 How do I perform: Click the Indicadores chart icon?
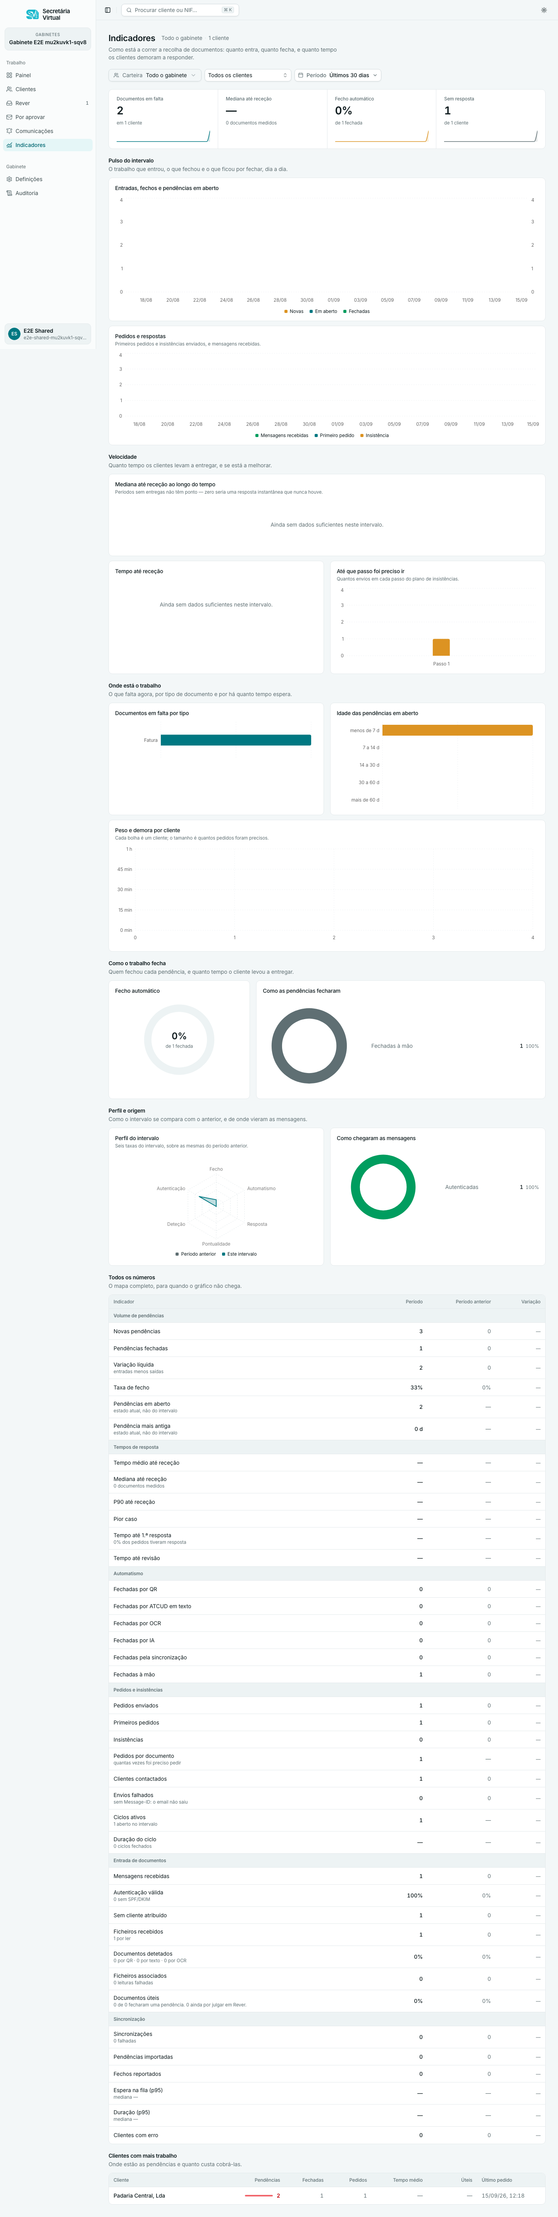9,145
